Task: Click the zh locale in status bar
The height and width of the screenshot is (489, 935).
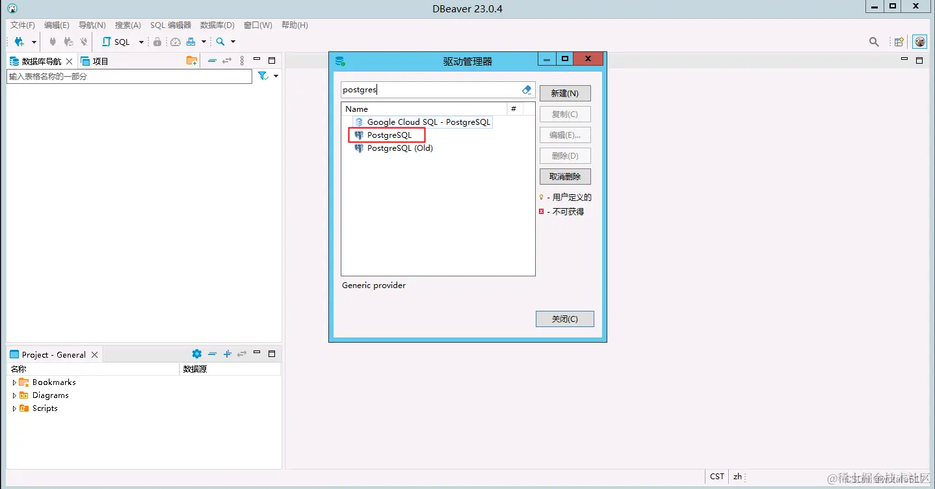Action: click(x=738, y=476)
